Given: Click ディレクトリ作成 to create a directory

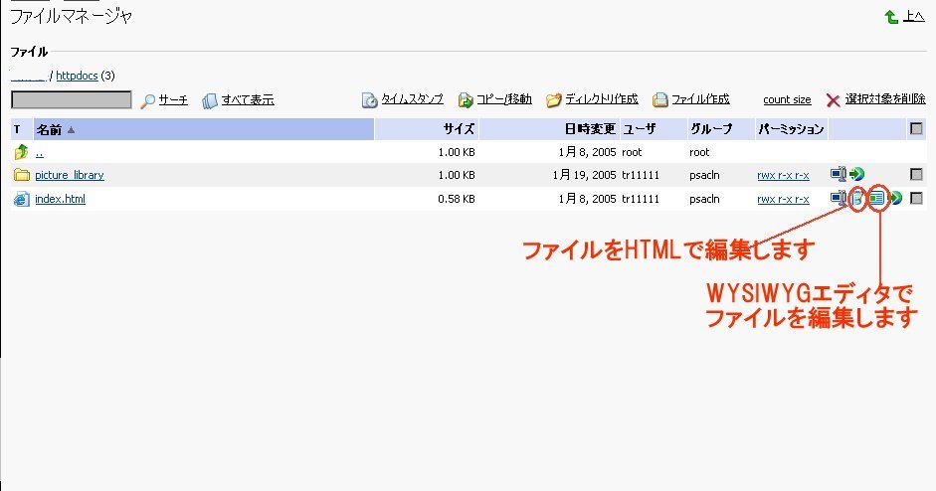Looking at the screenshot, I should (601, 99).
